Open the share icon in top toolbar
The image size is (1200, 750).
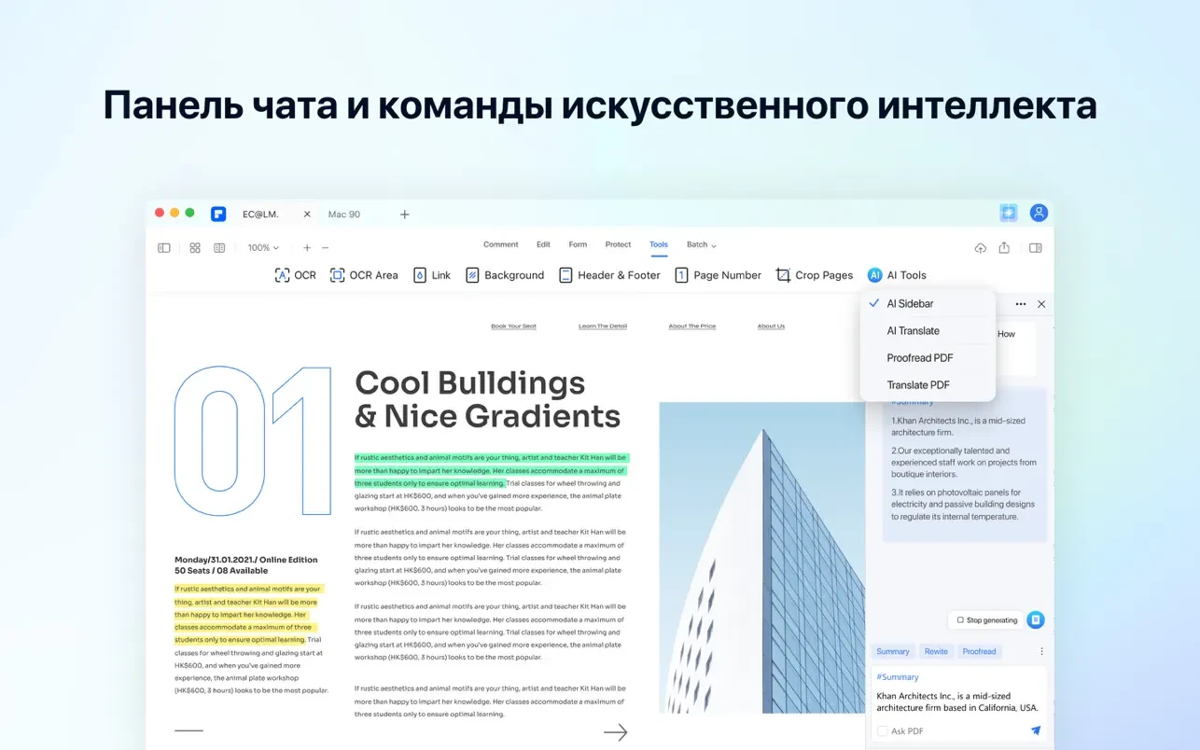coord(1004,248)
